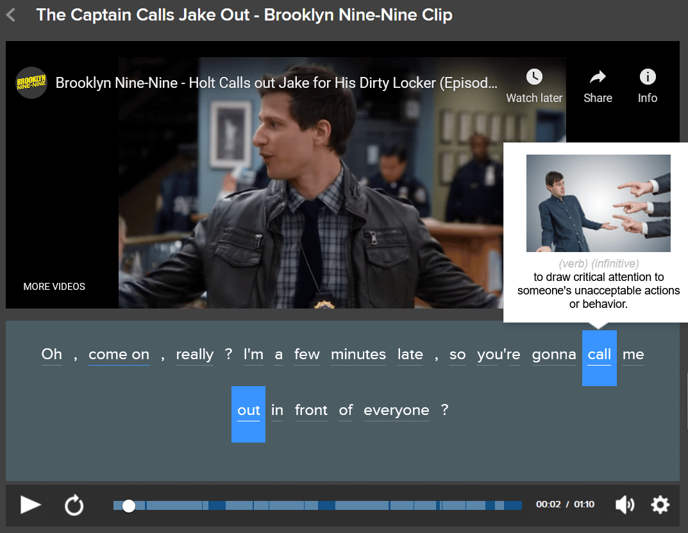The width and height of the screenshot is (688, 533).
Task: Select the highlighted word "out"
Action: pos(248,412)
